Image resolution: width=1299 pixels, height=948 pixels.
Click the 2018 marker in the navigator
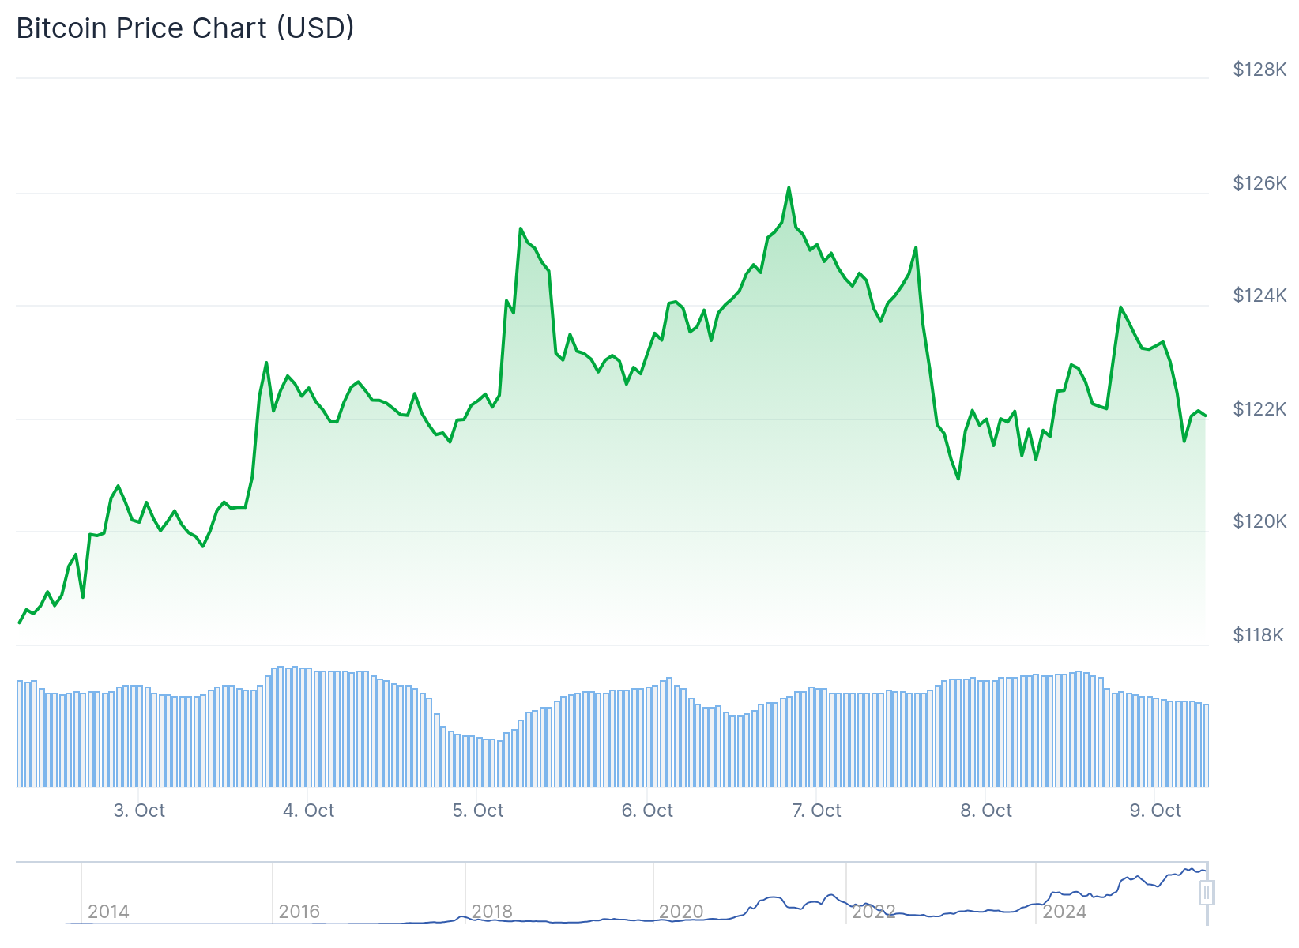coord(492,912)
